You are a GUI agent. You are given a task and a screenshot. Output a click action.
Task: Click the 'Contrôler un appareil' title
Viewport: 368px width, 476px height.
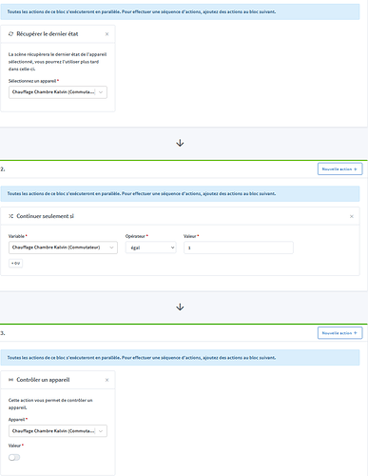tap(43, 380)
